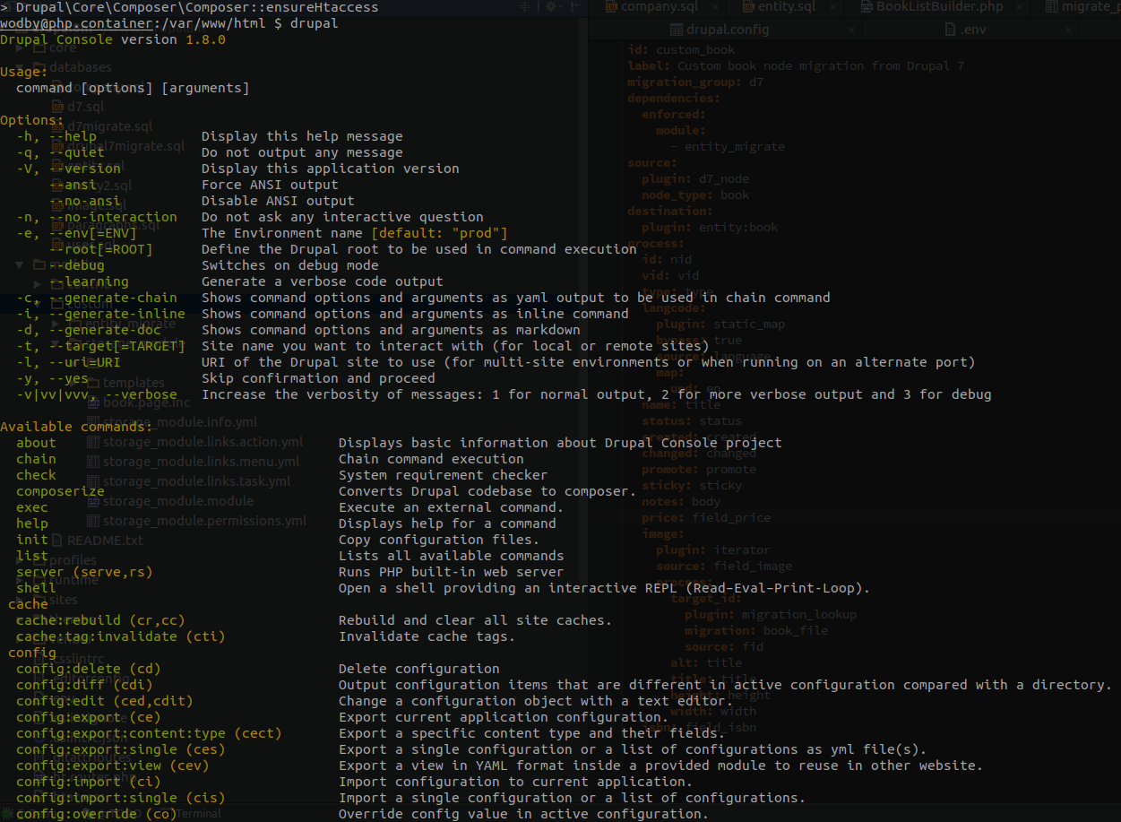Click 'plugin: migration_lookup' line in editor
This screenshot has height=822, width=1121.
[x=771, y=614]
